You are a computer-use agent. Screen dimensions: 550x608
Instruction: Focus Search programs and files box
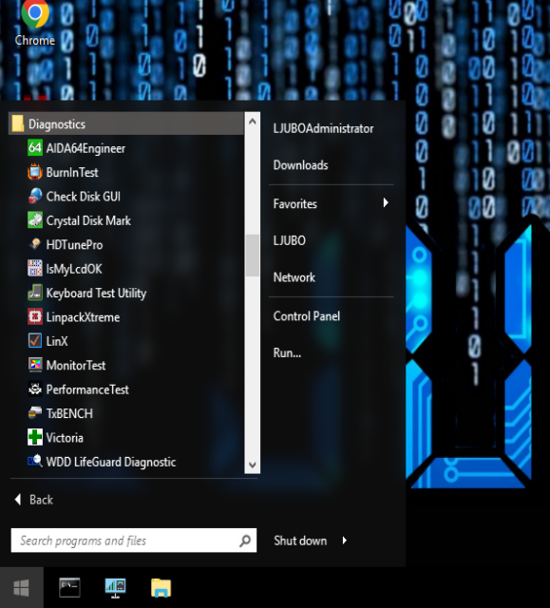[134, 541]
